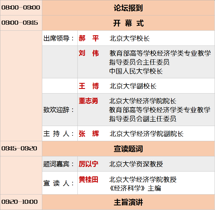This screenshot has width=215, height=210.
Task: Click the name 厉以宁
Action: (x=88, y=164)
